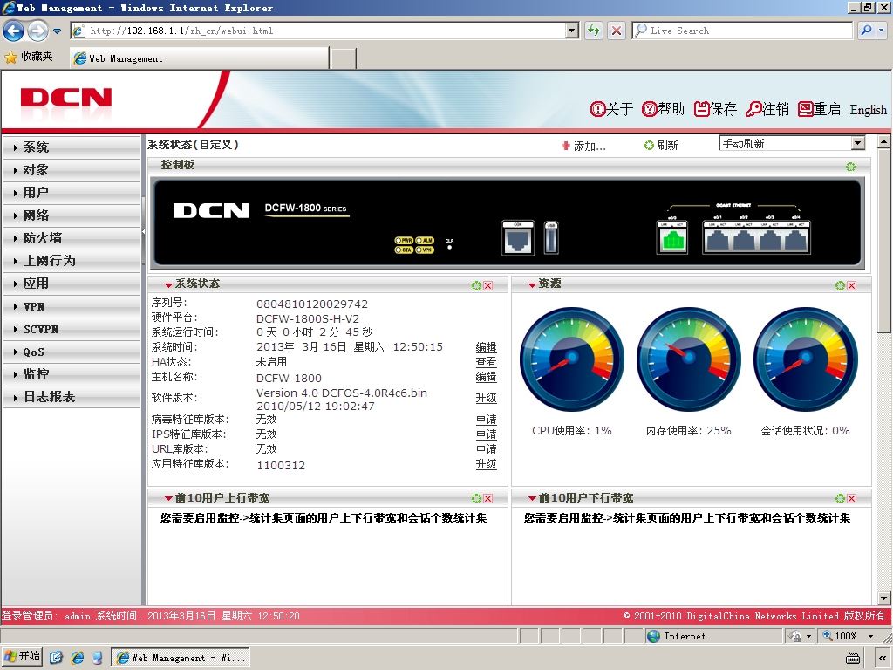Image resolution: width=893 pixels, height=670 pixels.
Task: Close the 前10用户上行带宽 widget
Action: (488, 498)
